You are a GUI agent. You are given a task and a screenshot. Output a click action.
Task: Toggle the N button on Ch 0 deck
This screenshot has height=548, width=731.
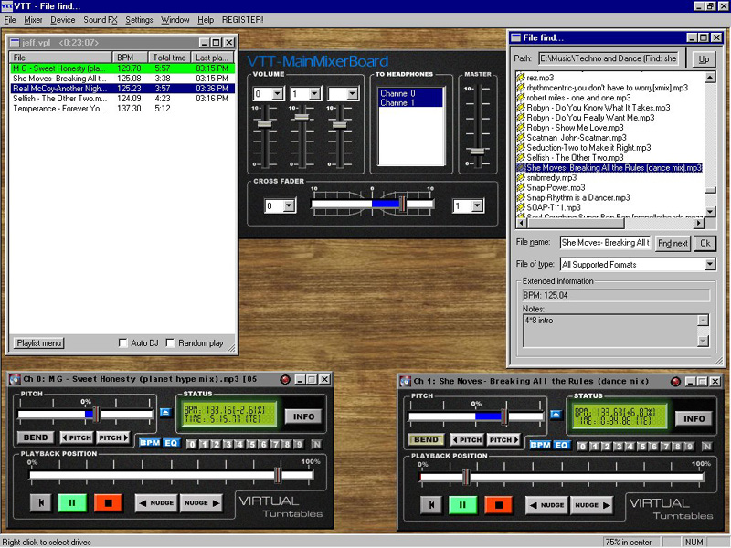pyautogui.click(x=316, y=444)
